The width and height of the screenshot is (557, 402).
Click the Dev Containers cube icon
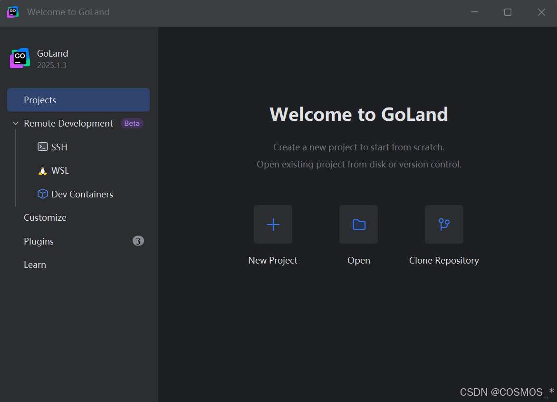[43, 194]
